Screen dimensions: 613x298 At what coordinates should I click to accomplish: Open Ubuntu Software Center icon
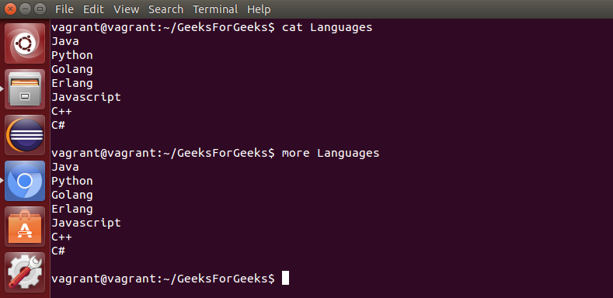(x=25, y=227)
